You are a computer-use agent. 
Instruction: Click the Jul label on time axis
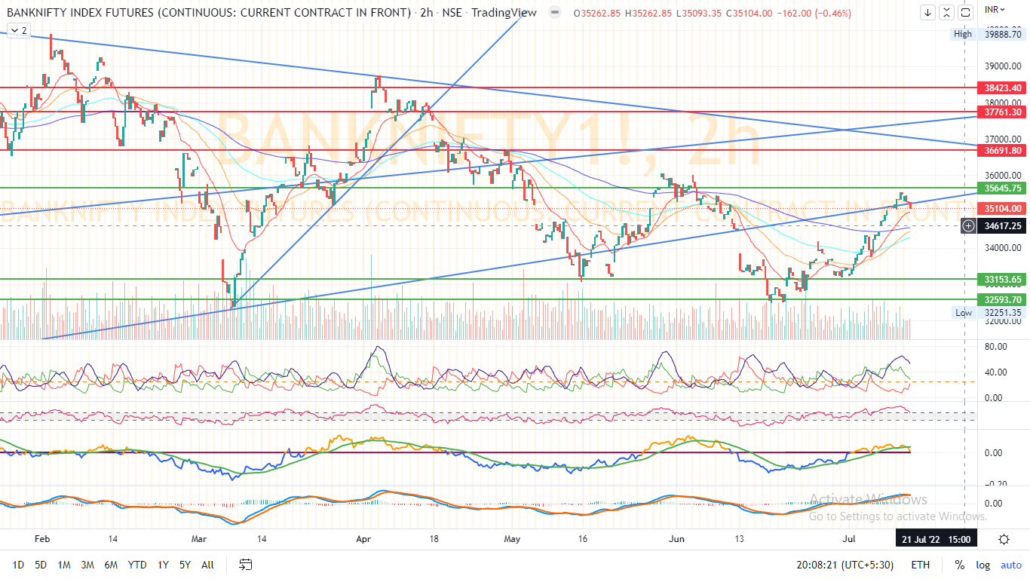[x=850, y=539]
